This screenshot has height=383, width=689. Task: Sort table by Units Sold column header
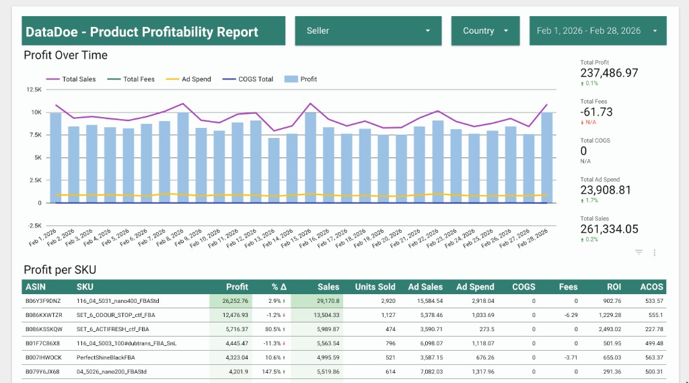[x=375, y=287]
